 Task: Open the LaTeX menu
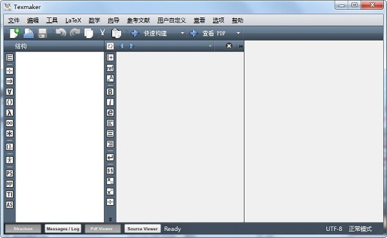73,21
